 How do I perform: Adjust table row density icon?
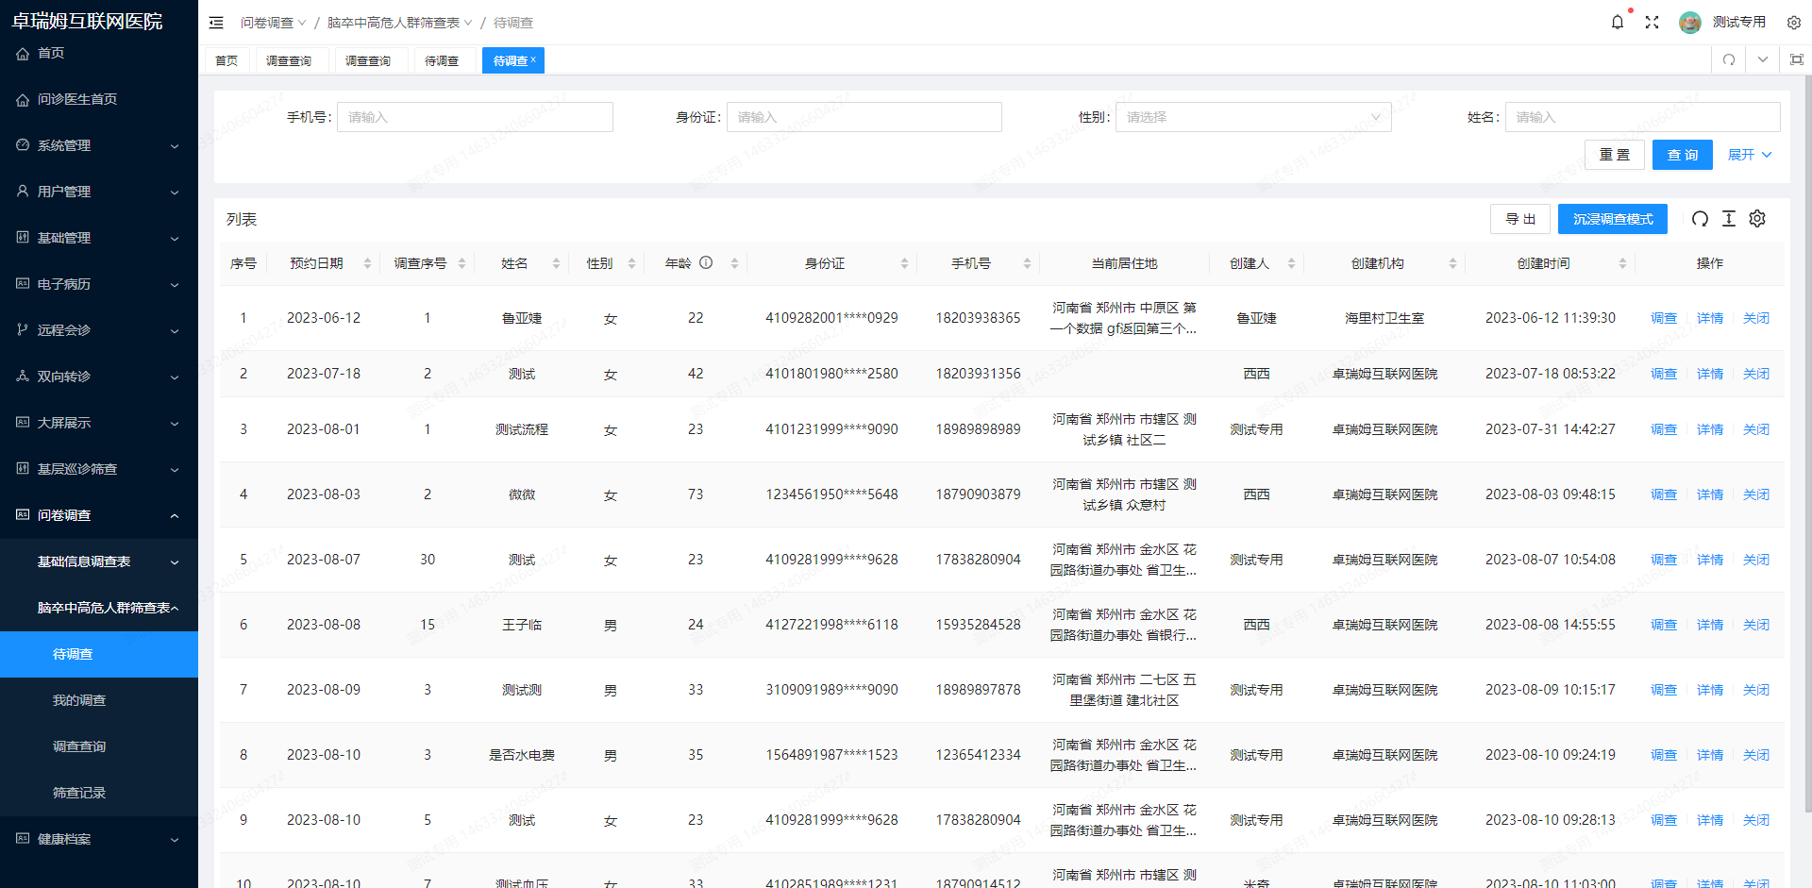1729,219
